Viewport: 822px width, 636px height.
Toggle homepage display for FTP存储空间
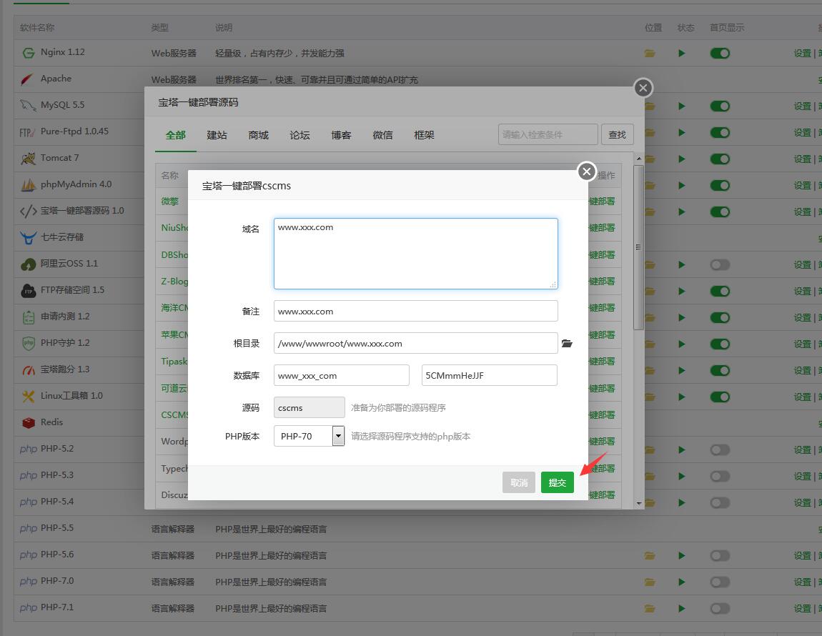click(x=720, y=291)
